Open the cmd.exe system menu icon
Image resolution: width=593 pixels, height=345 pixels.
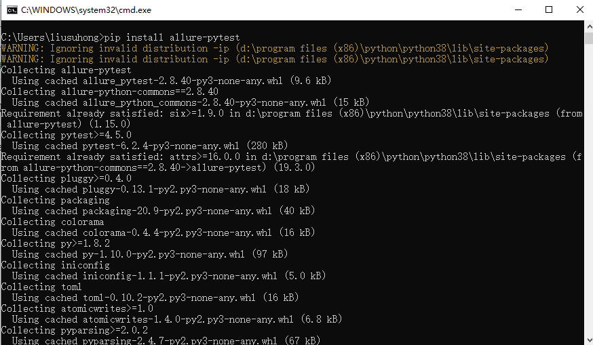coord(12,9)
